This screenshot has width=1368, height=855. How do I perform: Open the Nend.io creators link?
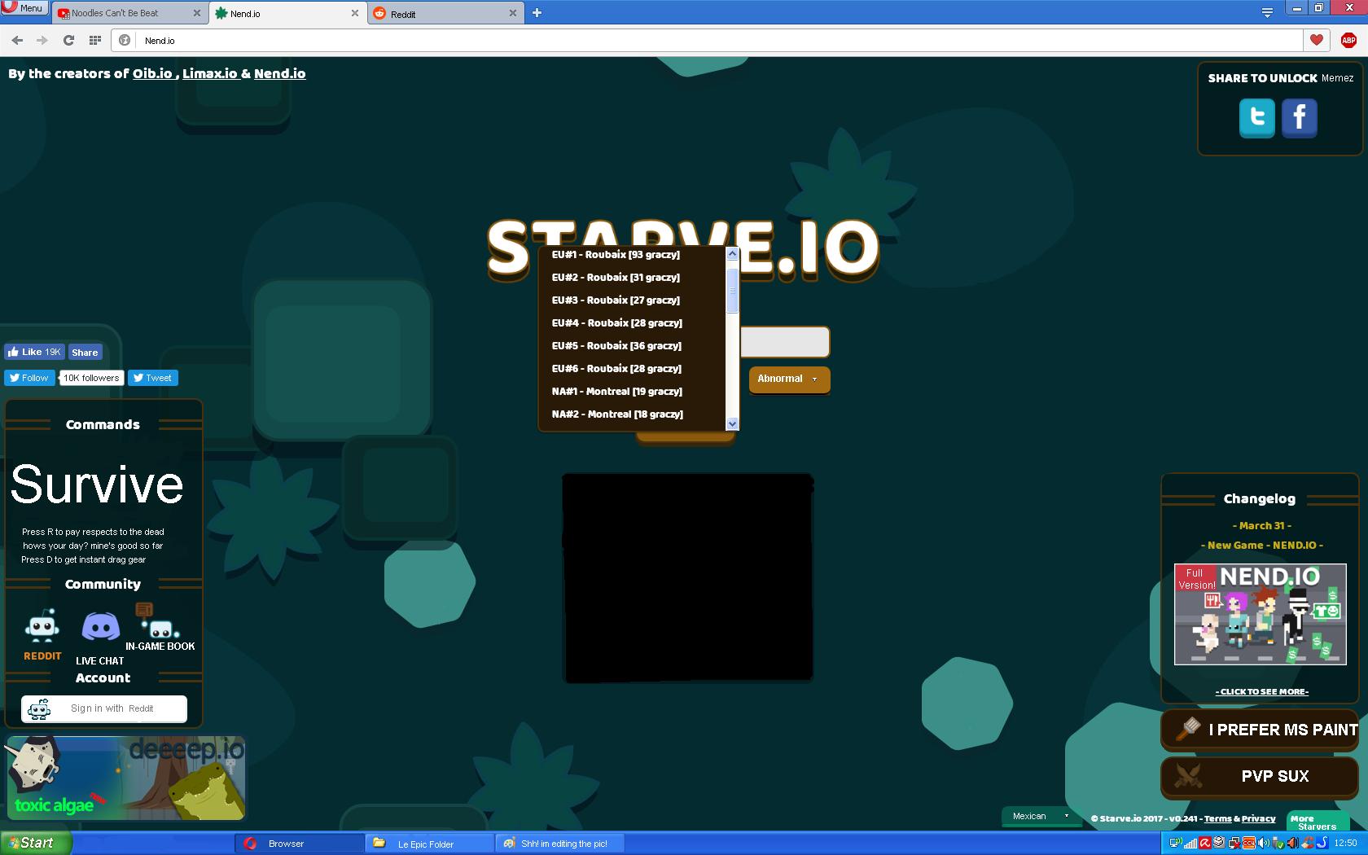(279, 73)
